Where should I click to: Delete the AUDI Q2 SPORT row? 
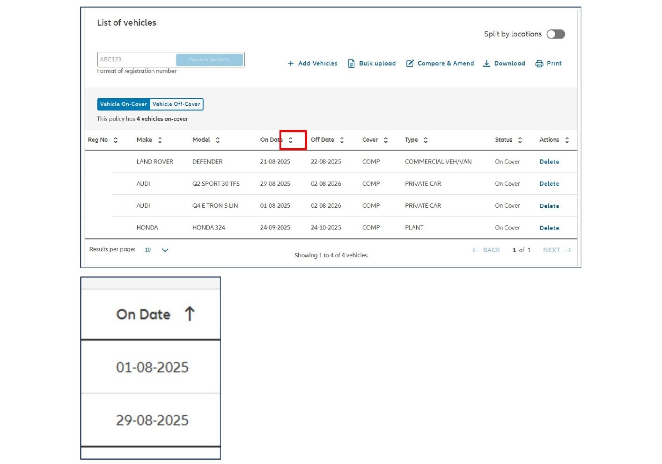point(549,184)
